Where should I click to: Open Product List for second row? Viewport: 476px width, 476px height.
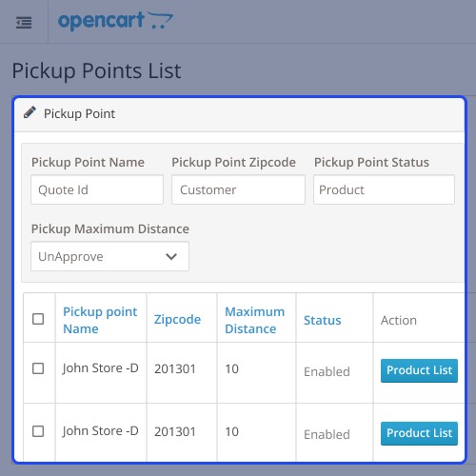[419, 433]
